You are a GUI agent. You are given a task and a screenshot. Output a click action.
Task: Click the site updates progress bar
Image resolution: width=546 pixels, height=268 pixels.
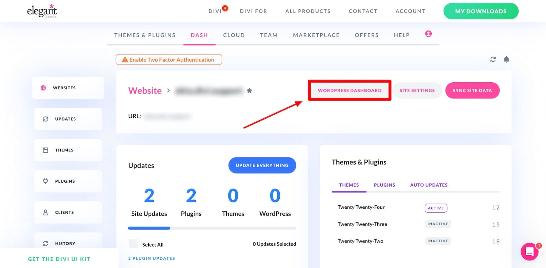click(x=212, y=228)
